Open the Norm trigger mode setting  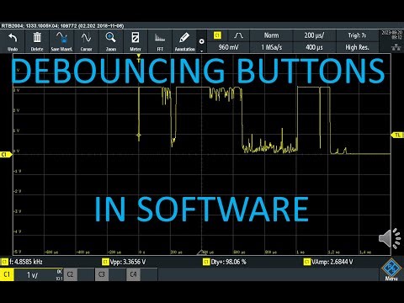click(x=271, y=35)
